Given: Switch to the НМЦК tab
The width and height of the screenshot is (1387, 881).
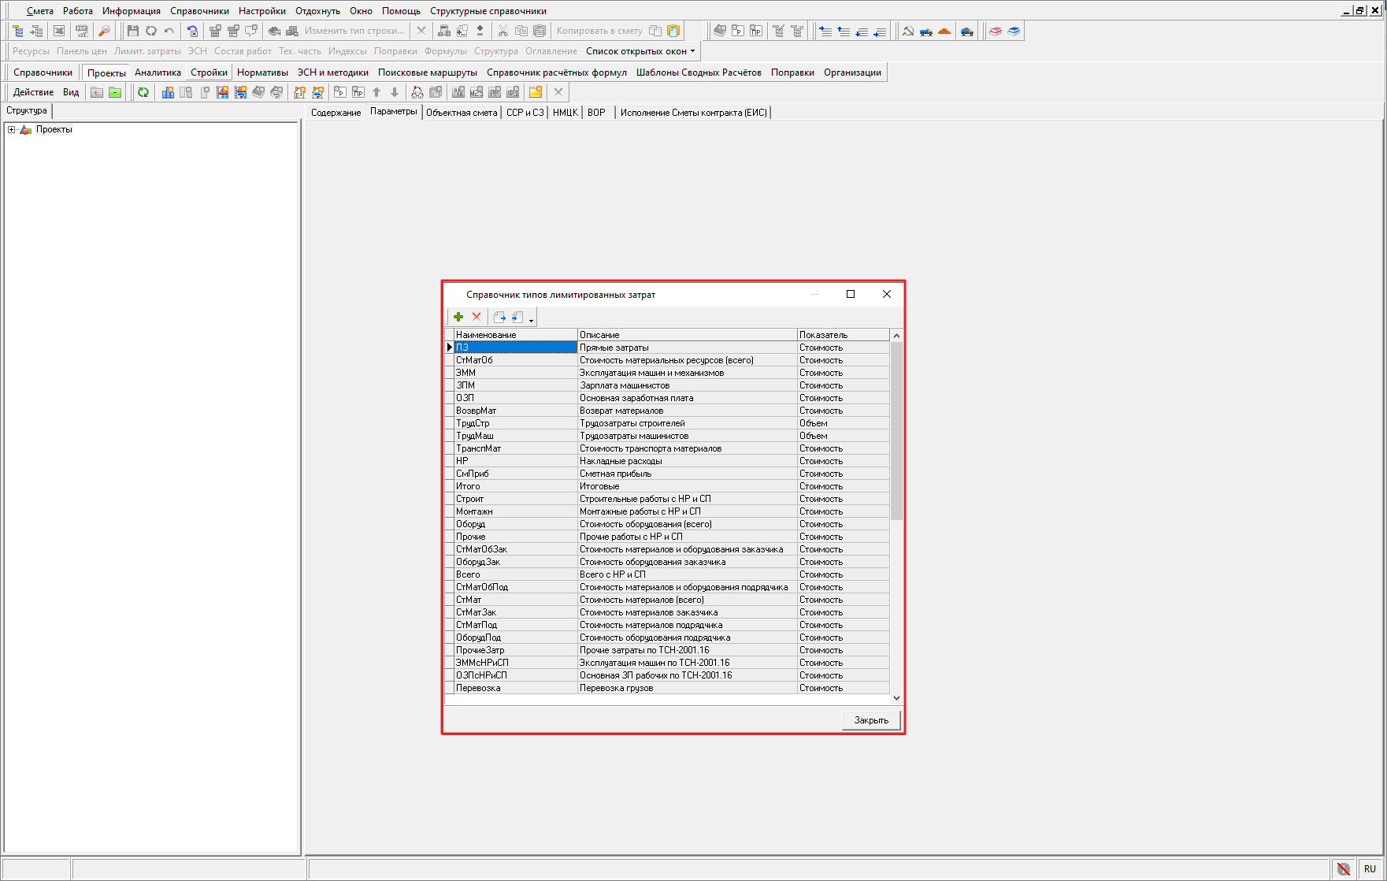Looking at the screenshot, I should [x=565, y=113].
